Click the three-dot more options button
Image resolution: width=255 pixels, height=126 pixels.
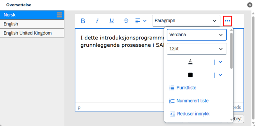(x=228, y=21)
